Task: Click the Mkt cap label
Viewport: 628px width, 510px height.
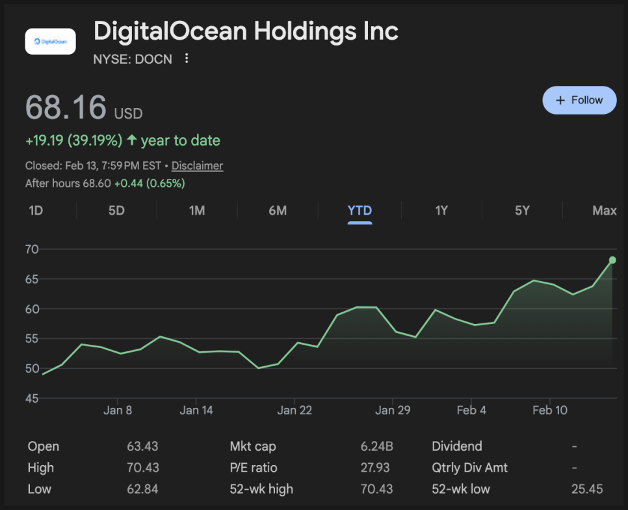Action: [x=252, y=446]
